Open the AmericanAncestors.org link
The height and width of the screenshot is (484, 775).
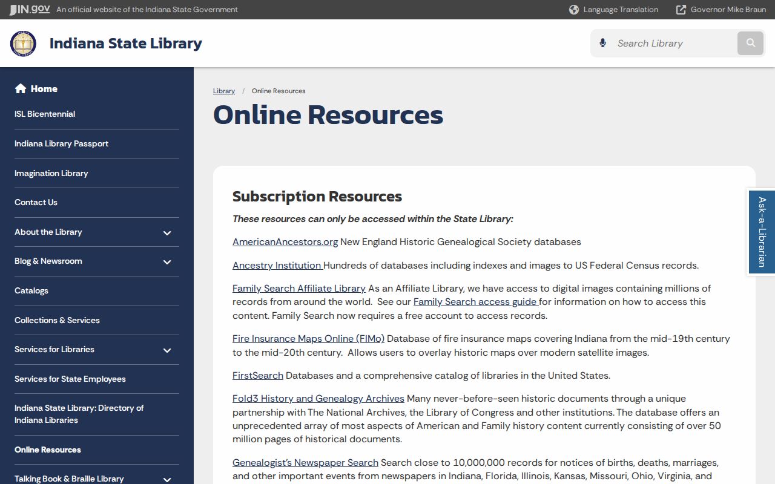[x=285, y=242]
